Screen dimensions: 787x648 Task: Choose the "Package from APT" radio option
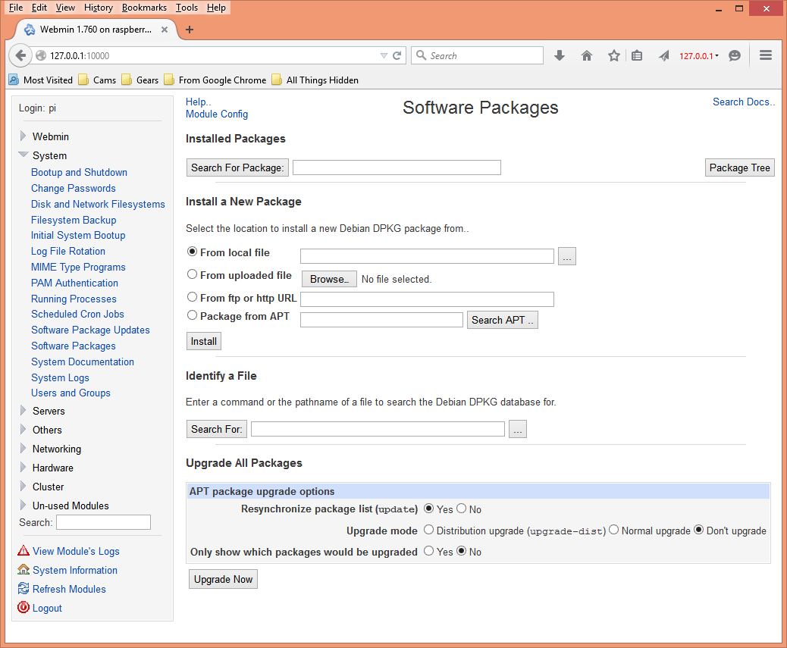pyautogui.click(x=193, y=315)
